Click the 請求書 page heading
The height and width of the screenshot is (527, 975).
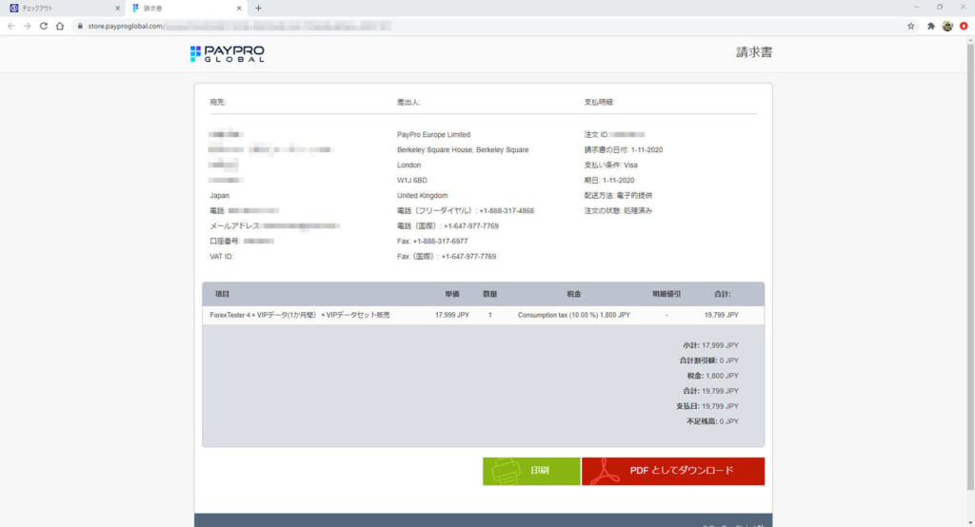(754, 52)
